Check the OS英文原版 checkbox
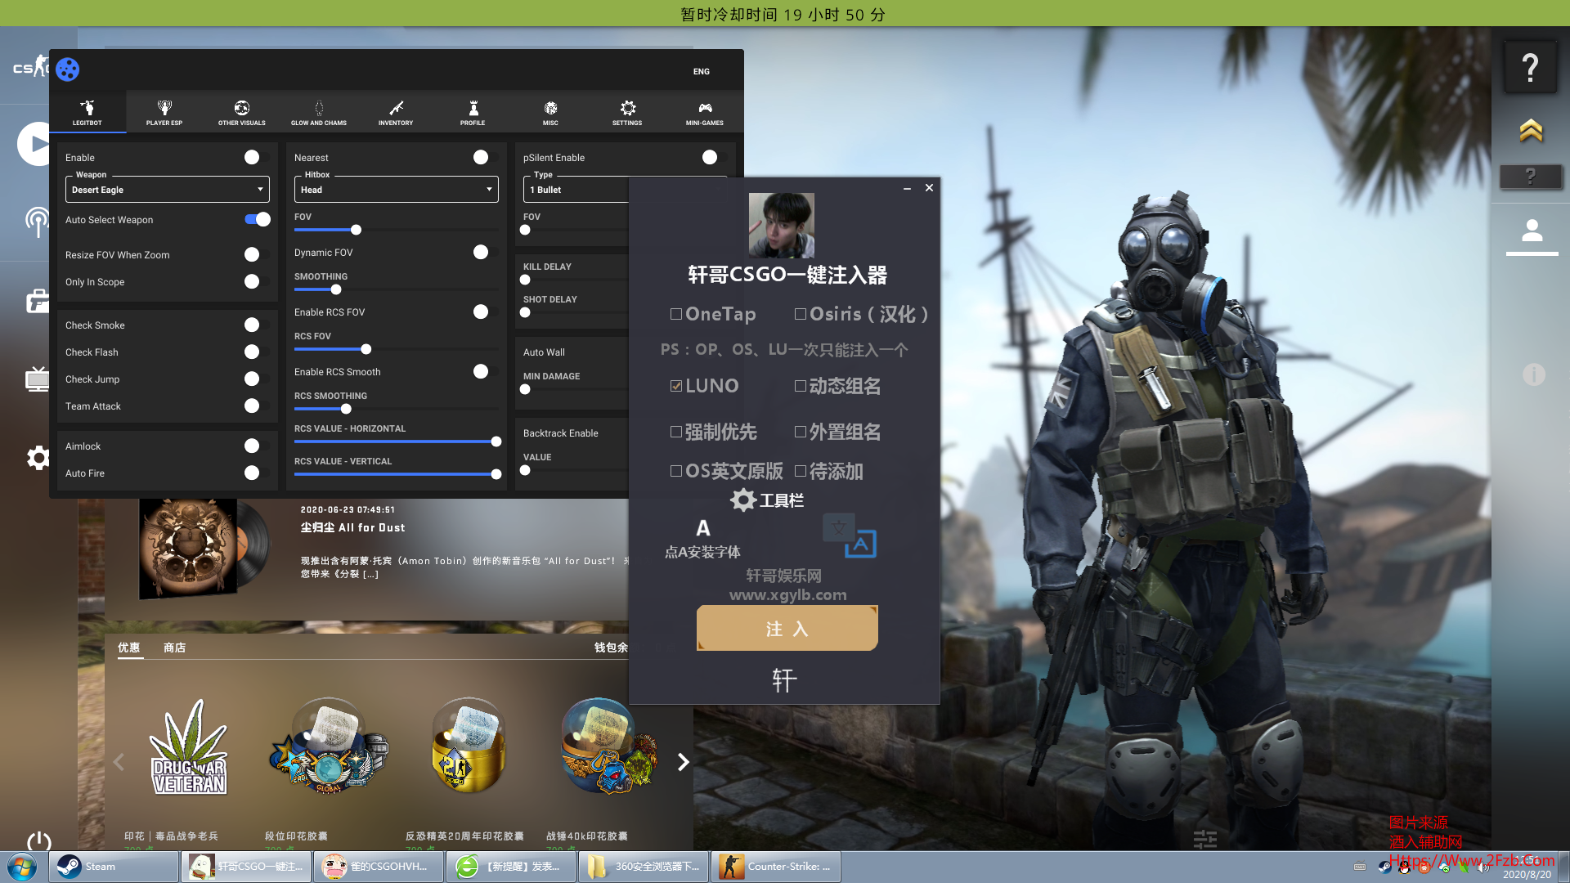The image size is (1570, 883). click(x=676, y=471)
